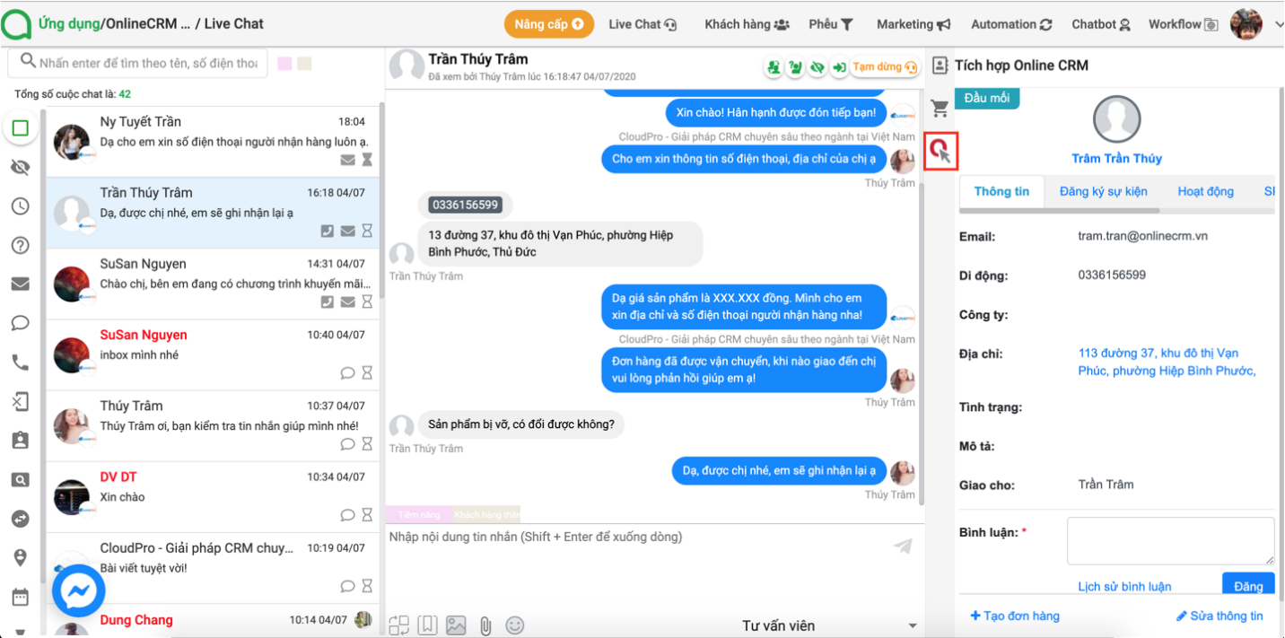Click Sửa thông tin link
The image size is (1285, 638).
(x=1219, y=616)
